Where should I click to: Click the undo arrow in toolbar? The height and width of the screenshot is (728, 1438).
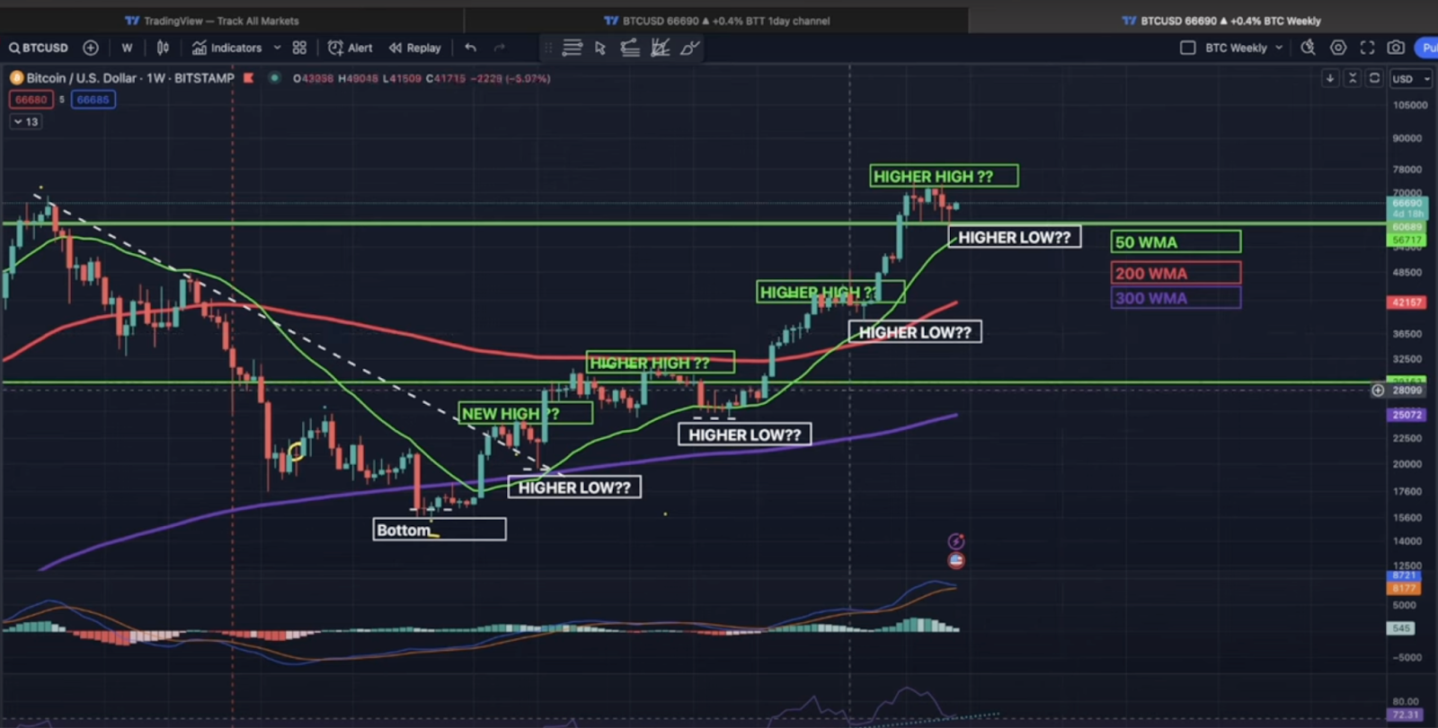click(470, 48)
